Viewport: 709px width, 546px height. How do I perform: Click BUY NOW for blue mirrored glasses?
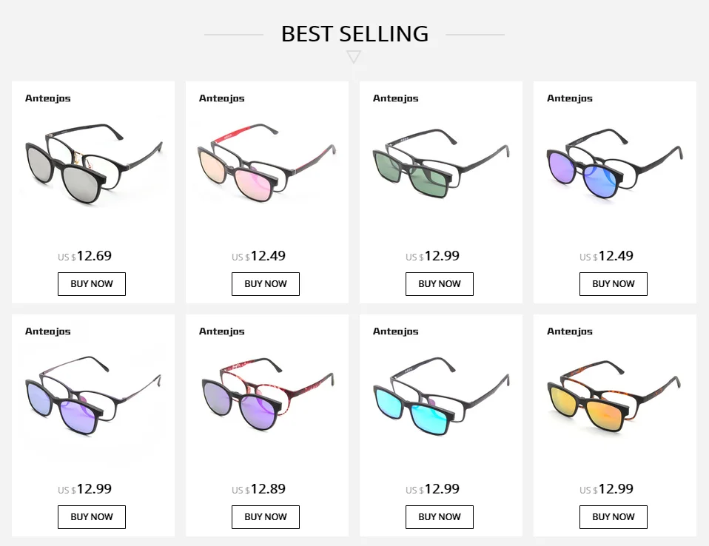614,284
